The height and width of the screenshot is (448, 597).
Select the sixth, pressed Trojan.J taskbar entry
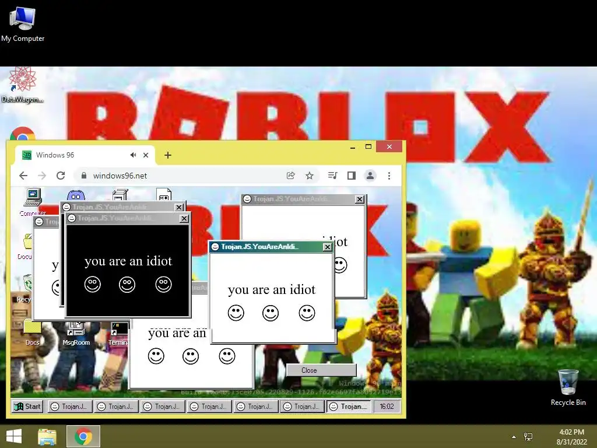[303, 407]
